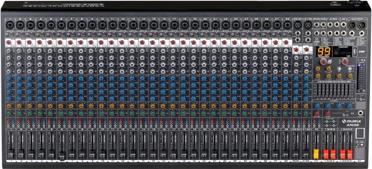
Task: Click the HIGH EQ knob on channel 3
Action: (x=29, y=51)
